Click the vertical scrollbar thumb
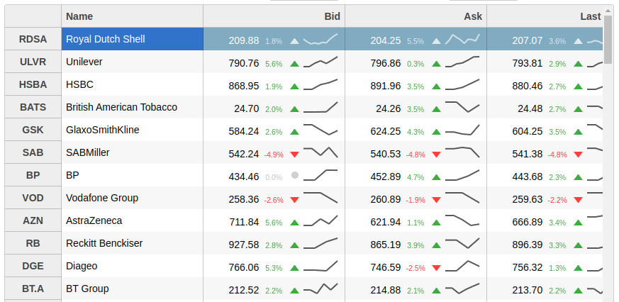Viewport: 619px width, 302px height. click(x=608, y=39)
